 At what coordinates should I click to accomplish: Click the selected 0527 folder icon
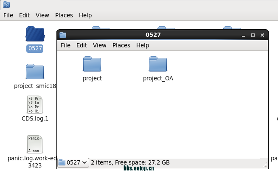click(35, 34)
